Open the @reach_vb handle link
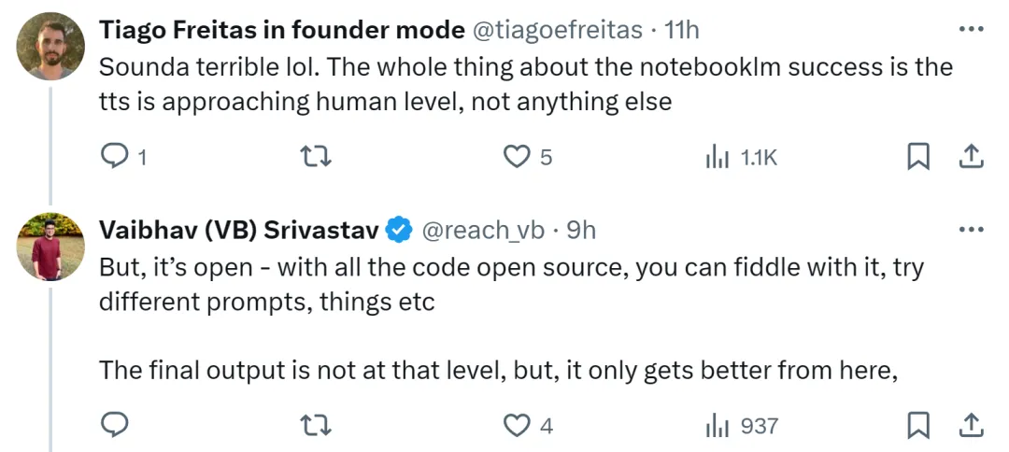The width and height of the screenshot is (1009, 452). coord(483,231)
